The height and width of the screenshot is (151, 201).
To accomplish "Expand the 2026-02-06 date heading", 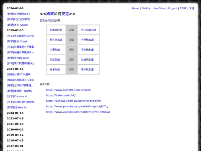I will [15, 8].
